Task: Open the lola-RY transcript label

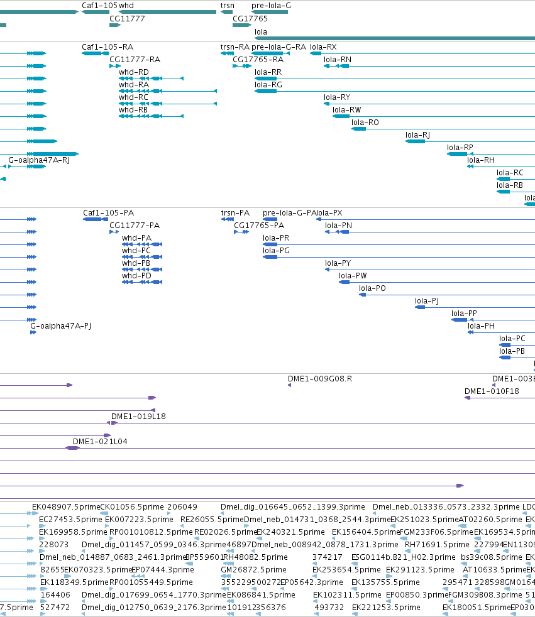Action: click(x=337, y=97)
